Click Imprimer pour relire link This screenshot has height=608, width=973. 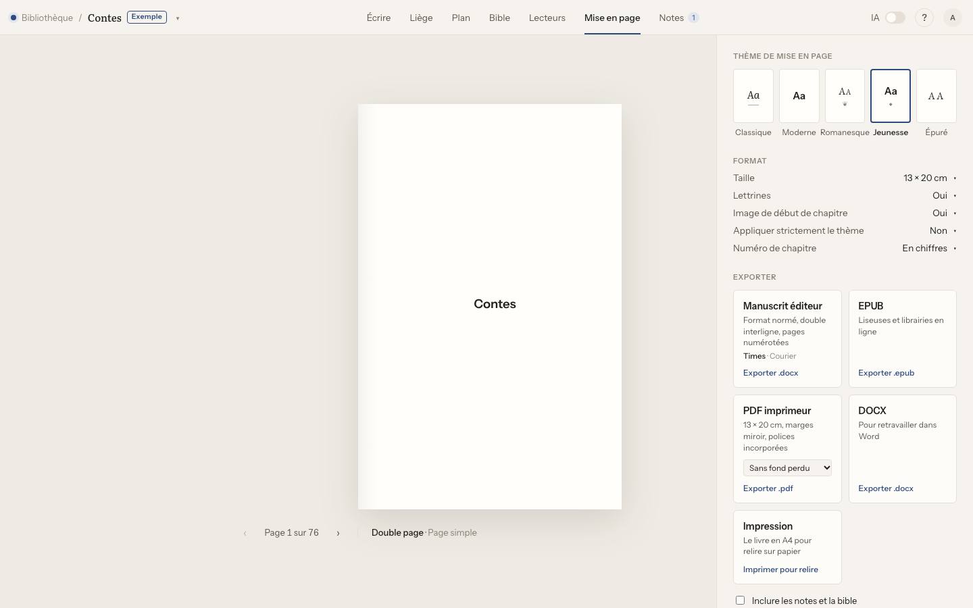780,569
